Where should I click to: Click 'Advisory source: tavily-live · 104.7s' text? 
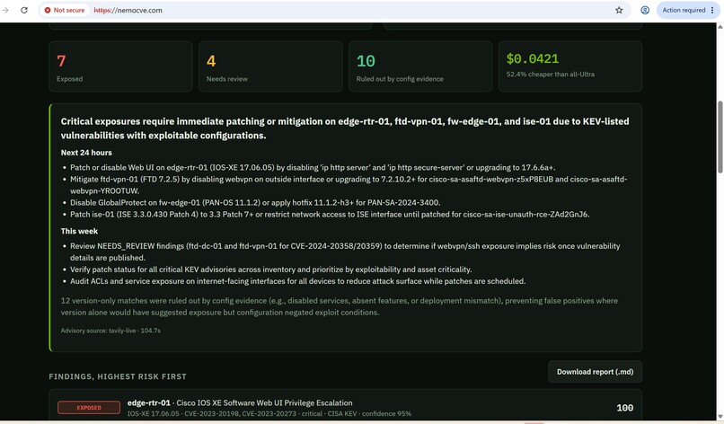[110, 331]
